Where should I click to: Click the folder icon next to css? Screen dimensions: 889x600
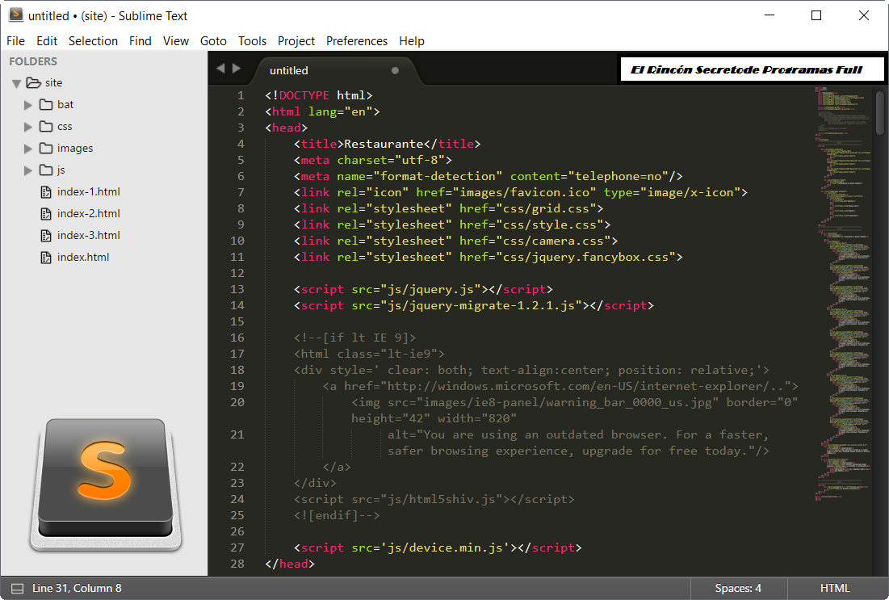tap(46, 126)
